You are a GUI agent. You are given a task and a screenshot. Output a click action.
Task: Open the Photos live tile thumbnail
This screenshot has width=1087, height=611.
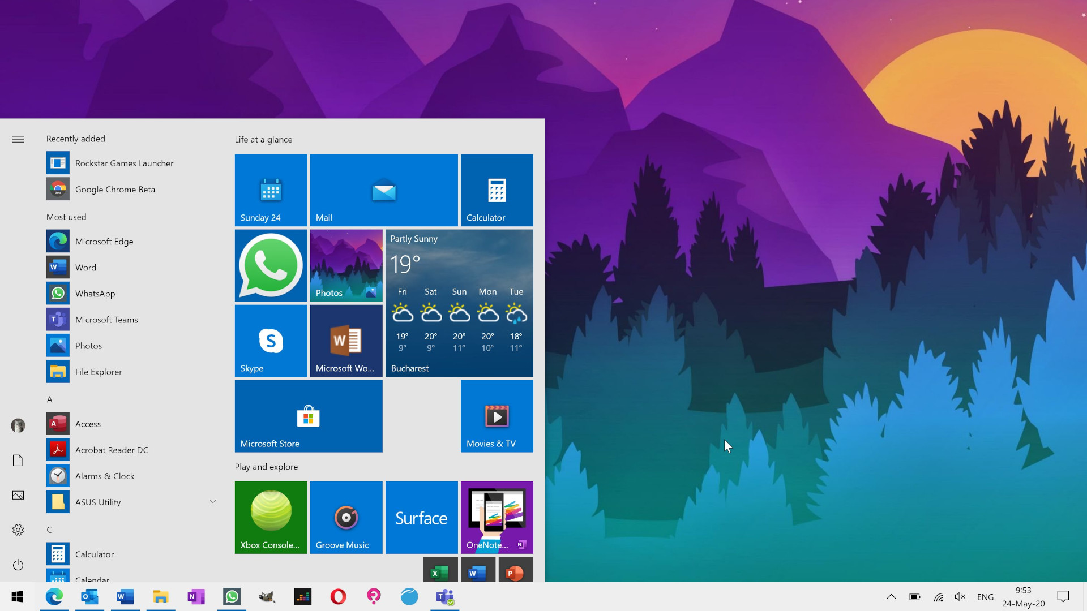[x=346, y=265]
